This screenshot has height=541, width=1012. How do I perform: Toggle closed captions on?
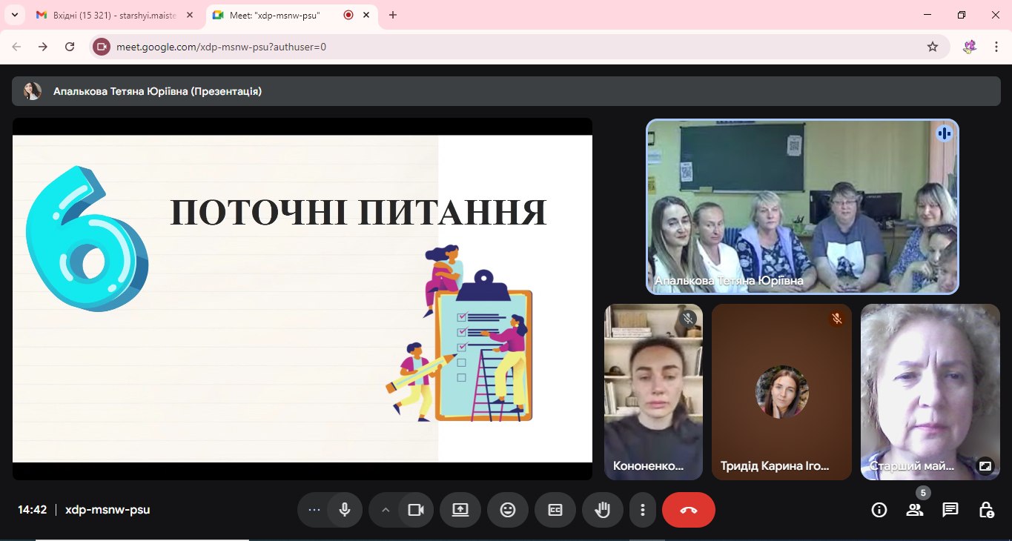[x=555, y=510]
